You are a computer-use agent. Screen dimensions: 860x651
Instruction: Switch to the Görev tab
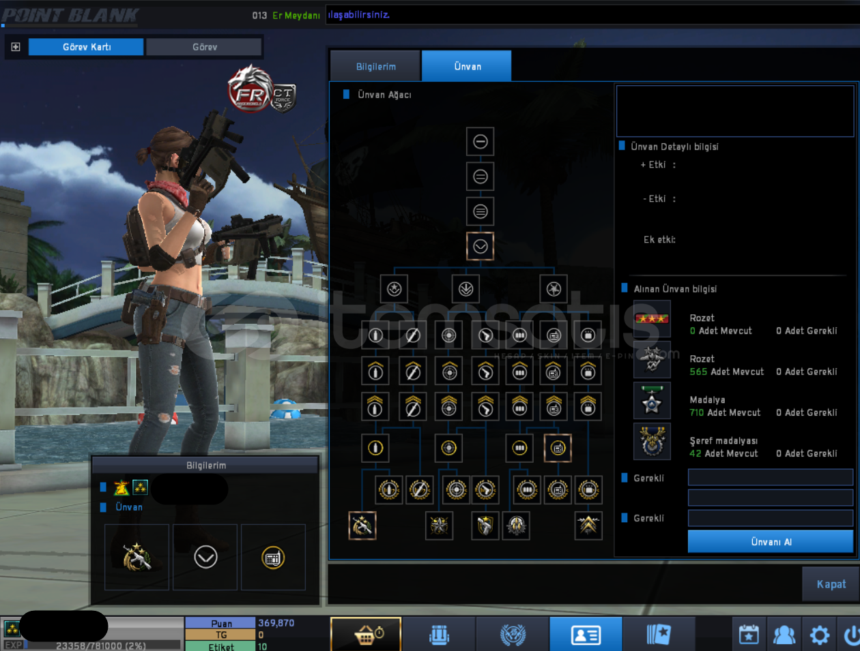[x=204, y=47]
